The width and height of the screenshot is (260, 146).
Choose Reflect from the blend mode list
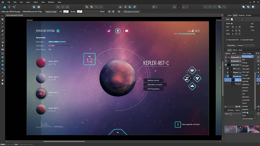tap(245, 112)
